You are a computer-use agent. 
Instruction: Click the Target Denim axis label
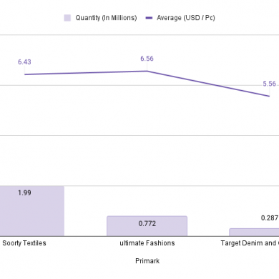250,243
